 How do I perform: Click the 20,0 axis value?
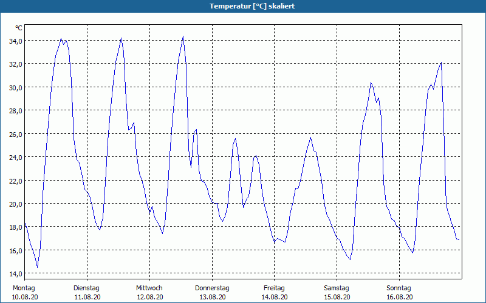tap(15, 204)
